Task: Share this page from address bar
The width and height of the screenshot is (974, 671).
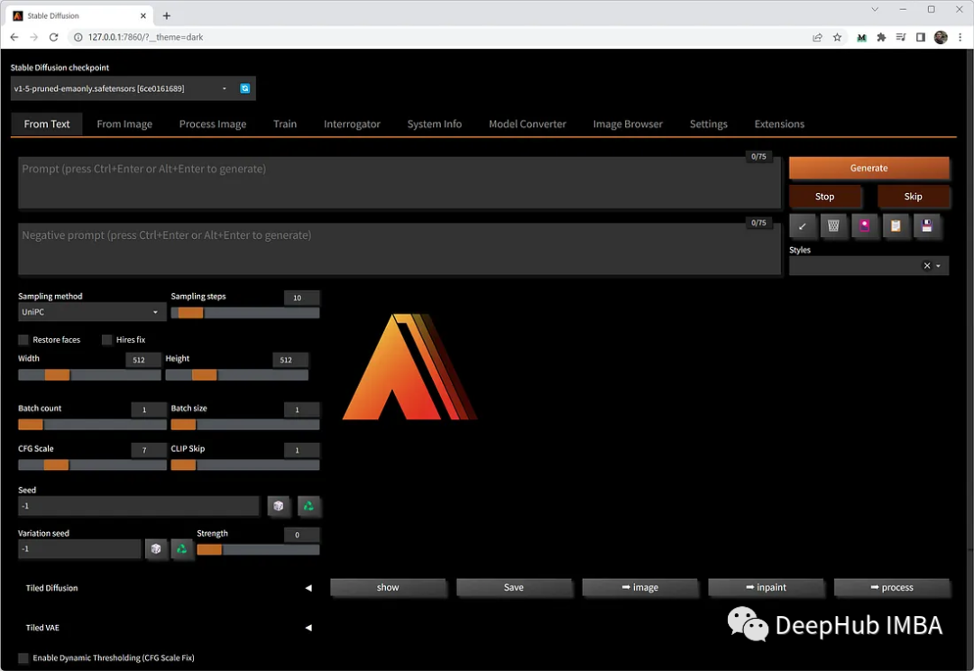Action: [817, 37]
